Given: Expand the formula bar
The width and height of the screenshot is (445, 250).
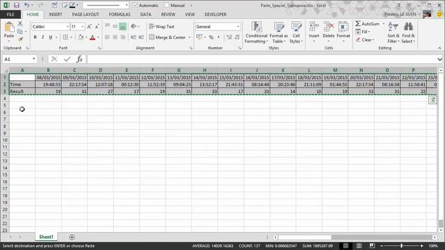Looking at the screenshot, I should point(439,59).
